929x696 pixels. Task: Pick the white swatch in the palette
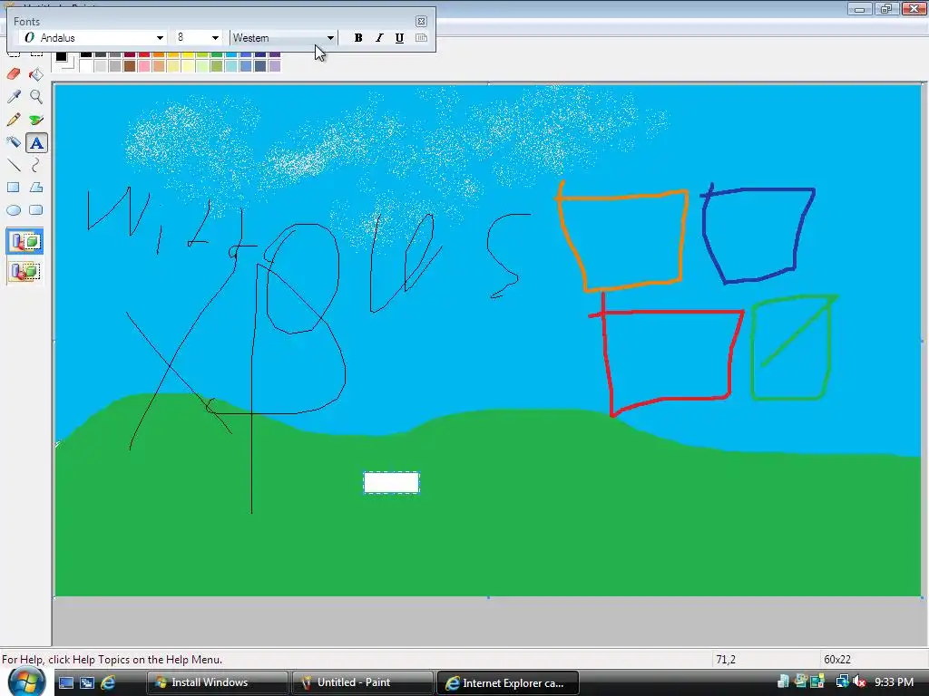[x=86, y=65]
